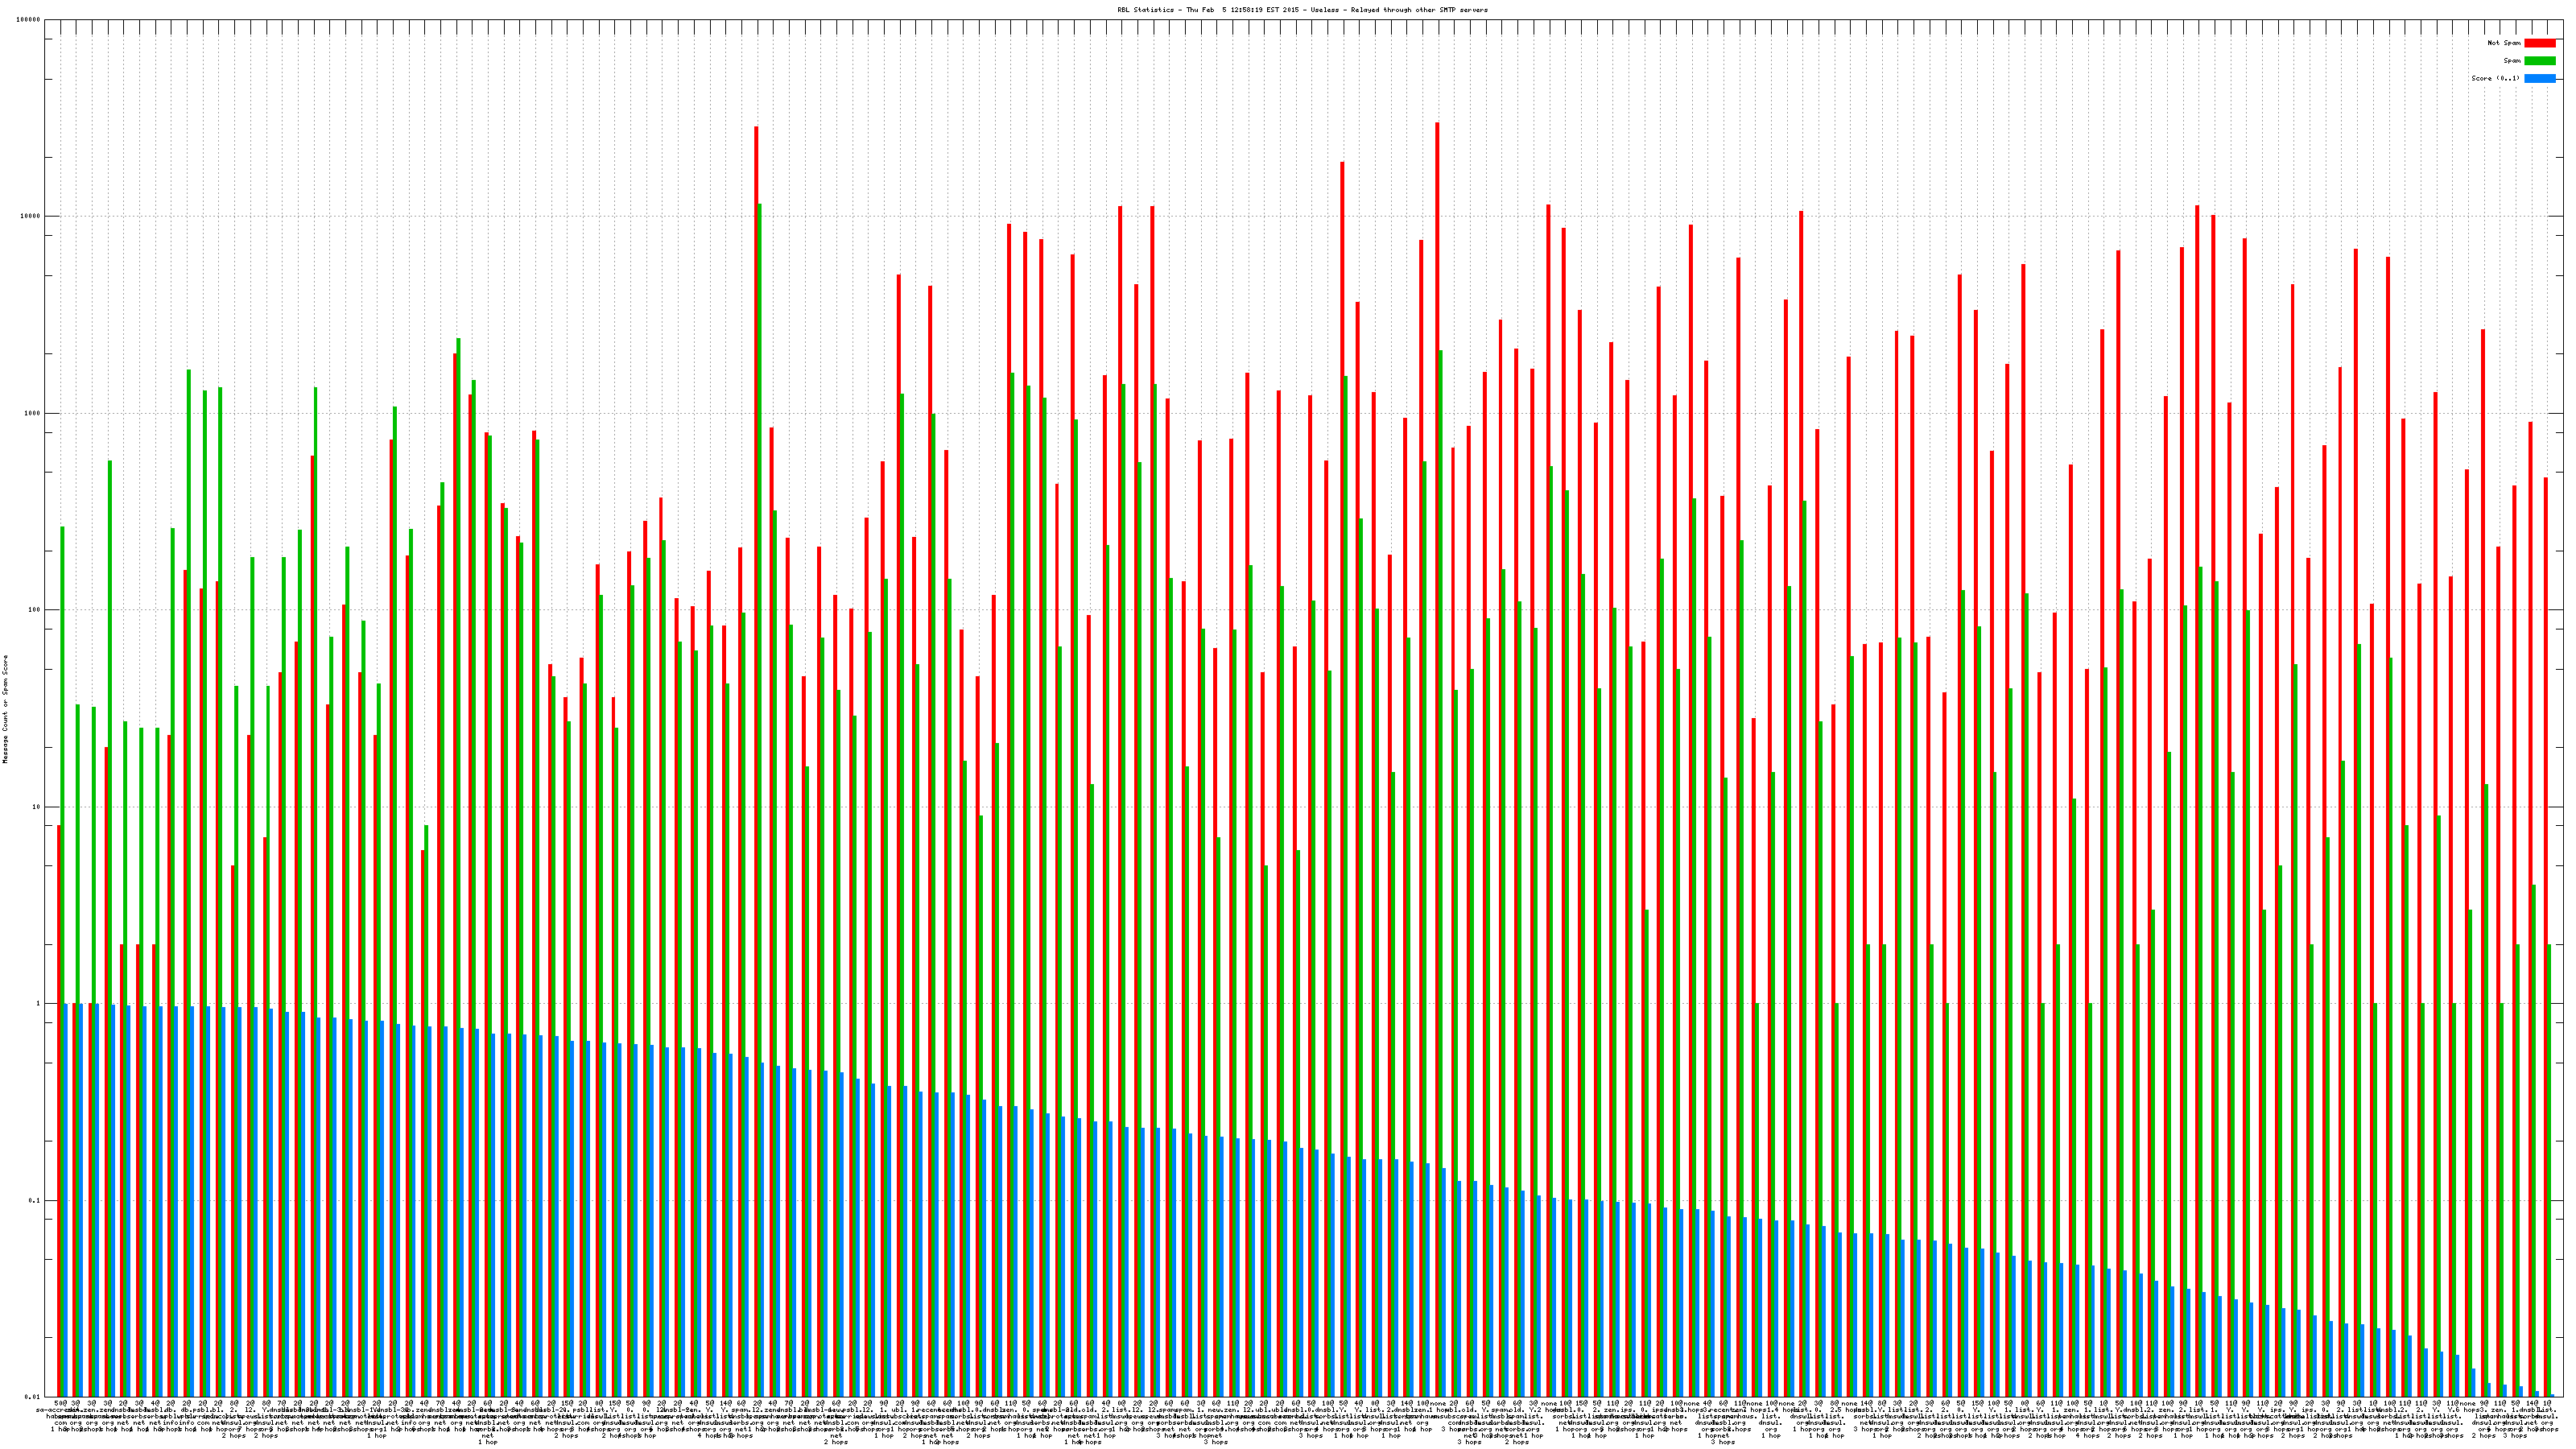Click the leftmost blue score bar
2576x1449 pixels.
pyautogui.click(x=66, y=1200)
